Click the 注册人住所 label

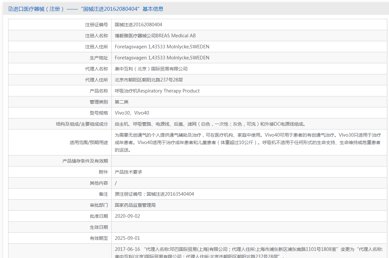coord(96,47)
